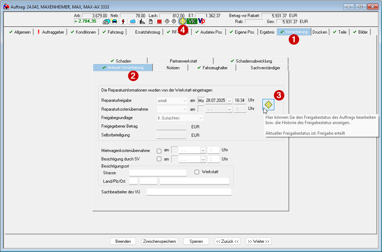
Task: Close the Auftrag window
Action: (372, 7)
